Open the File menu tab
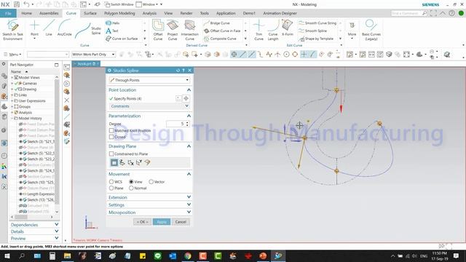The image size is (466, 262). pyautogui.click(x=8, y=13)
